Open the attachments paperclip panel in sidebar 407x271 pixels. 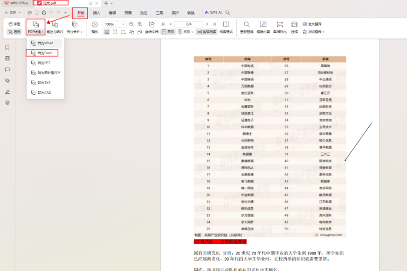tap(7, 80)
